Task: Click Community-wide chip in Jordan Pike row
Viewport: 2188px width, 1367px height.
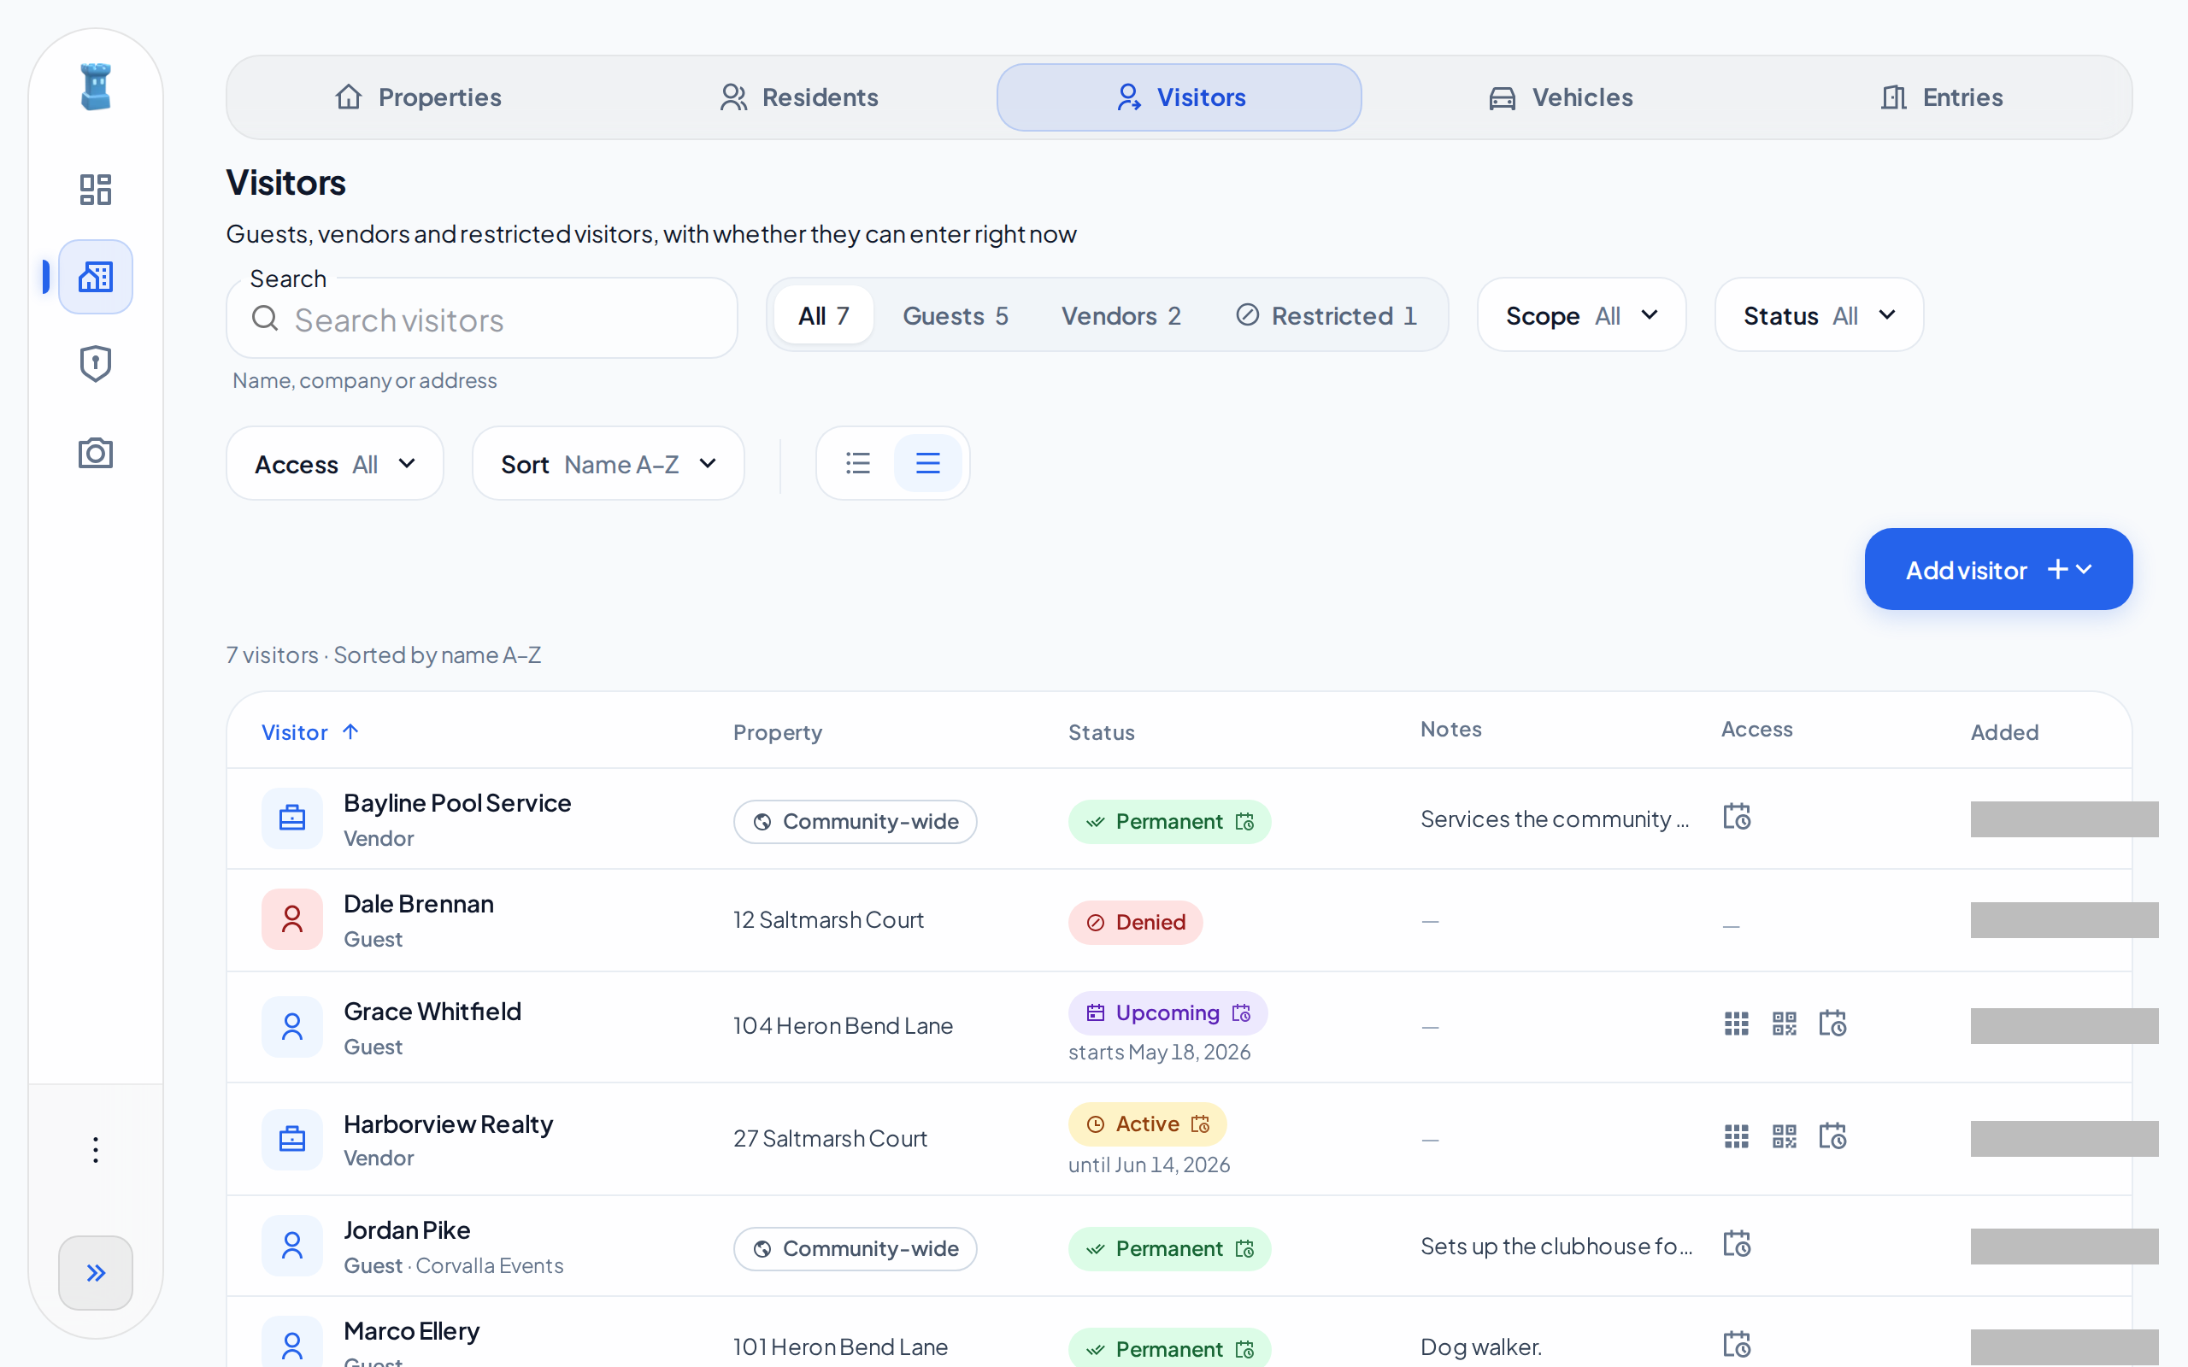Action: click(856, 1248)
